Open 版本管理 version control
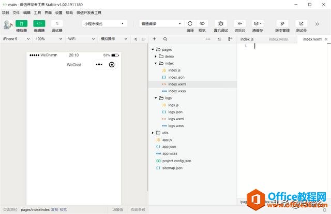The width and height of the screenshot is (331, 214). [282, 23]
